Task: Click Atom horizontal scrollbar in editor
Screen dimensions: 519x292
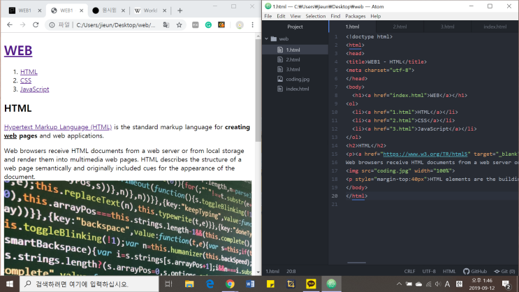Action: tap(356, 263)
